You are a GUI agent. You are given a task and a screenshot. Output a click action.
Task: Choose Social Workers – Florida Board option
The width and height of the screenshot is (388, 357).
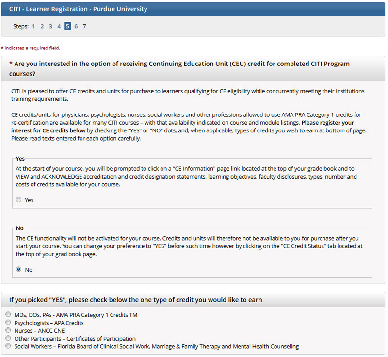8,346
